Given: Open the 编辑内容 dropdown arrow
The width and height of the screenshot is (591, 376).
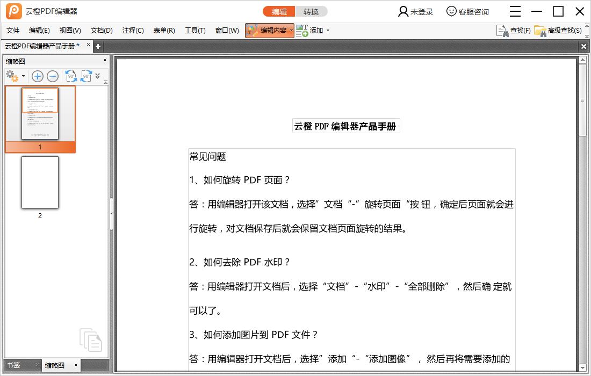Looking at the screenshot, I should (x=292, y=31).
